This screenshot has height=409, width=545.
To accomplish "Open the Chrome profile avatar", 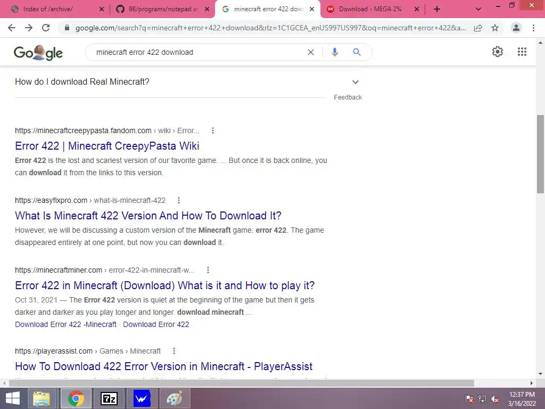I will [x=516, y=28].
